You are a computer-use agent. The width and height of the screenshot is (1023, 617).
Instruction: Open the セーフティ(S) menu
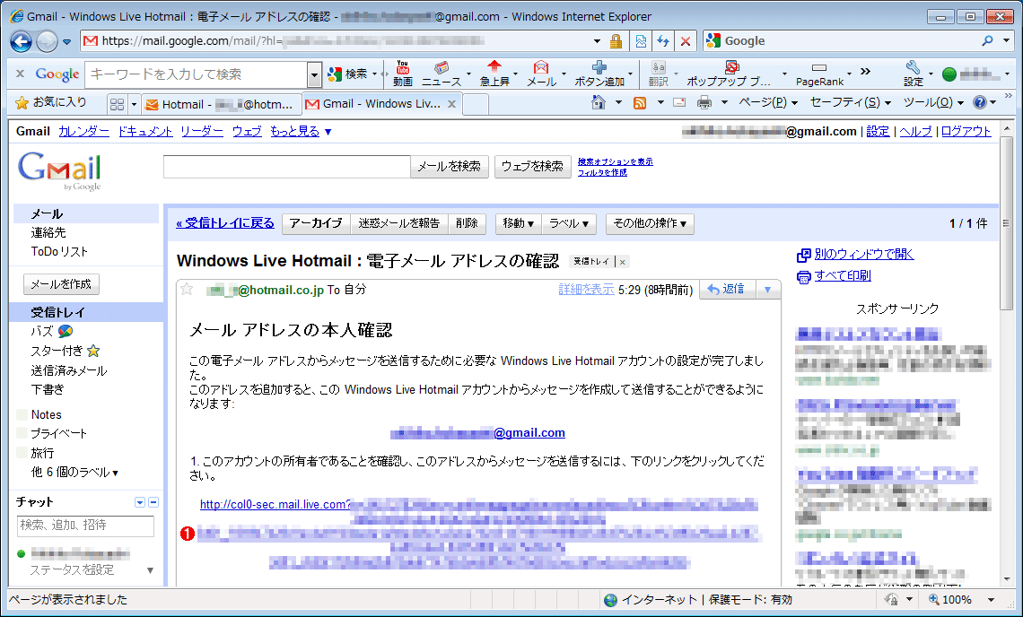850,102
